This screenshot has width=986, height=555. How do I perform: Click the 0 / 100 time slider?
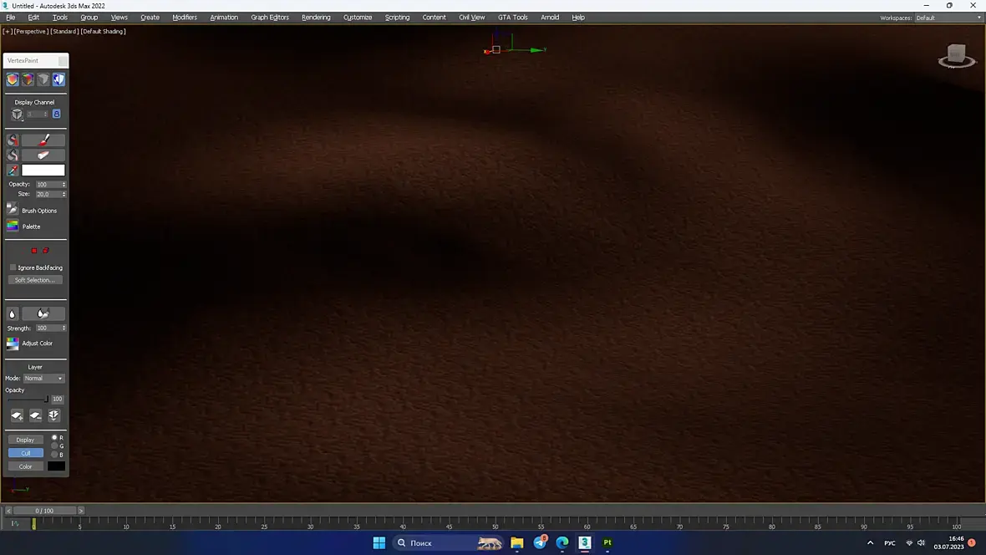tap(44, 511)
